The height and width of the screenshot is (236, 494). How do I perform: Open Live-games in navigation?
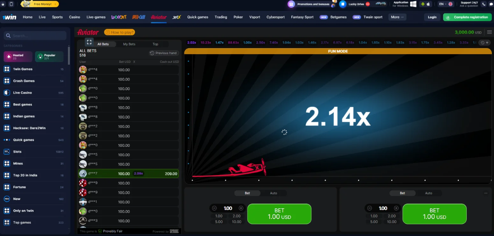click(x=96, y=17)
